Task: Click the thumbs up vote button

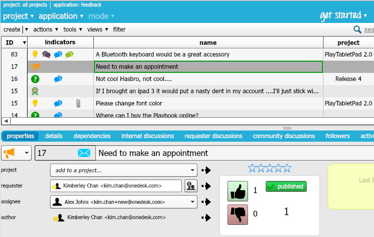Action: click(238, 191)
